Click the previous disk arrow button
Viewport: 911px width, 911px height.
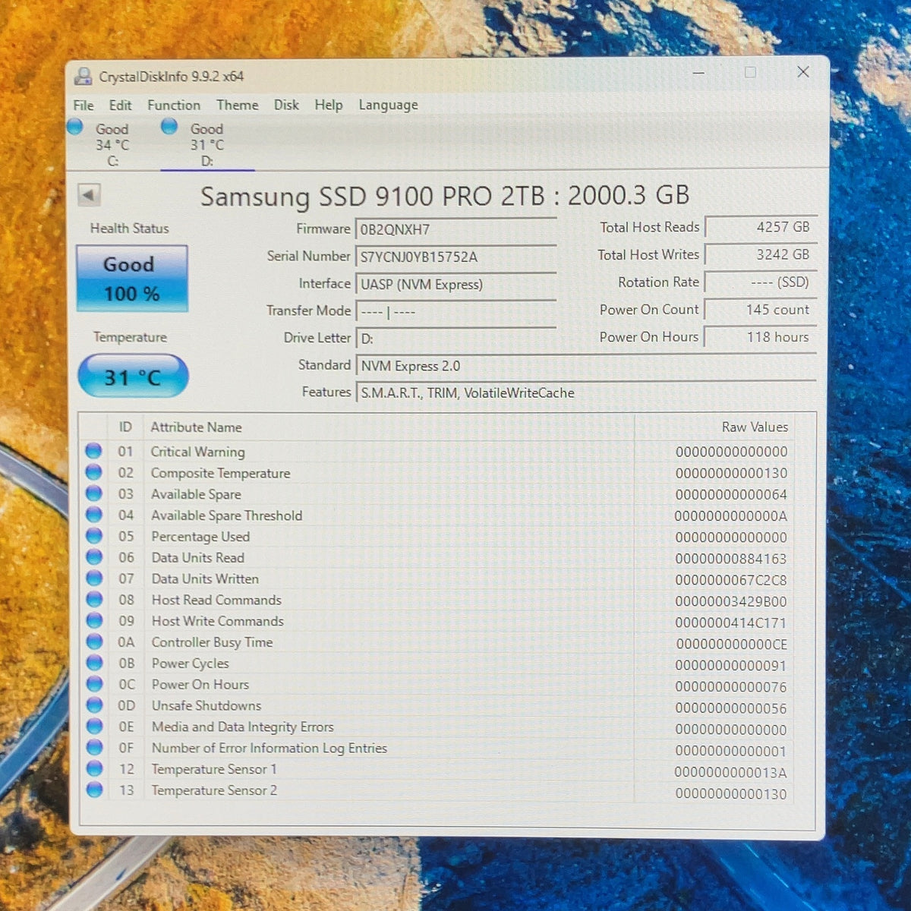pyautogui.click(x=89, y=195)
